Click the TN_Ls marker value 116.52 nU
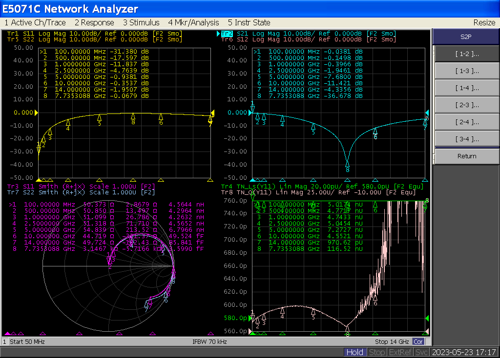 click(x=345, y=249)
